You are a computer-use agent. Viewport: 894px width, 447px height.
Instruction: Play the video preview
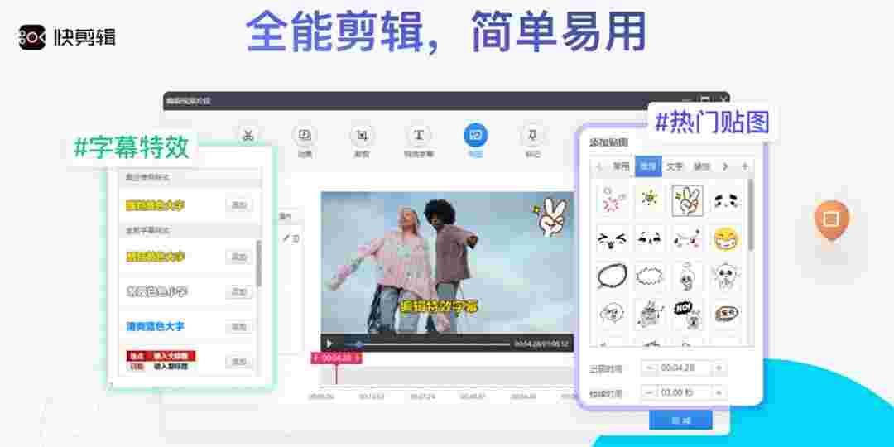(x=329, y=344)
